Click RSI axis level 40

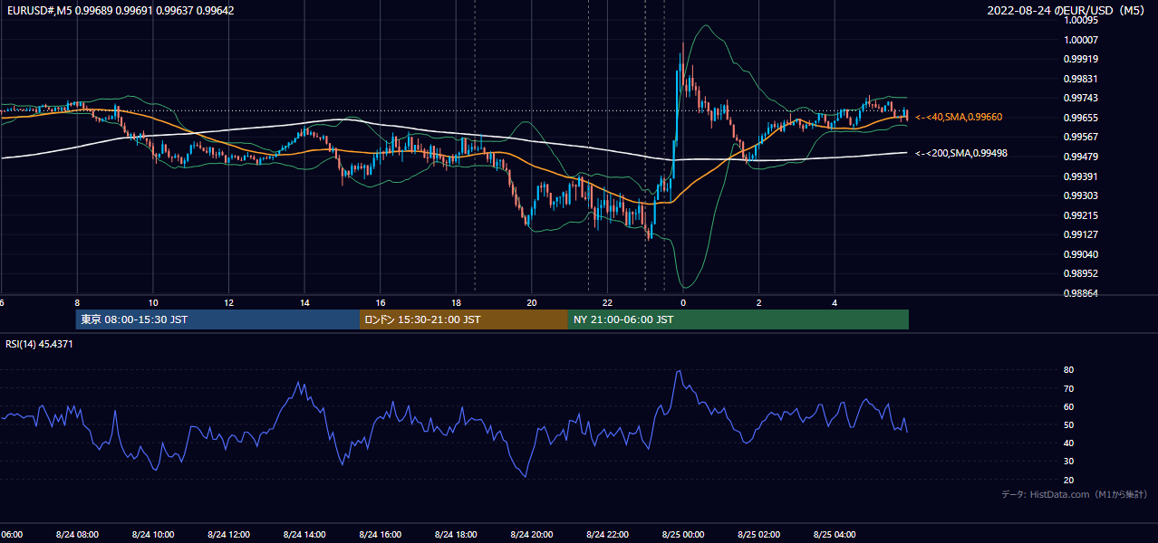pos(1069,443)
